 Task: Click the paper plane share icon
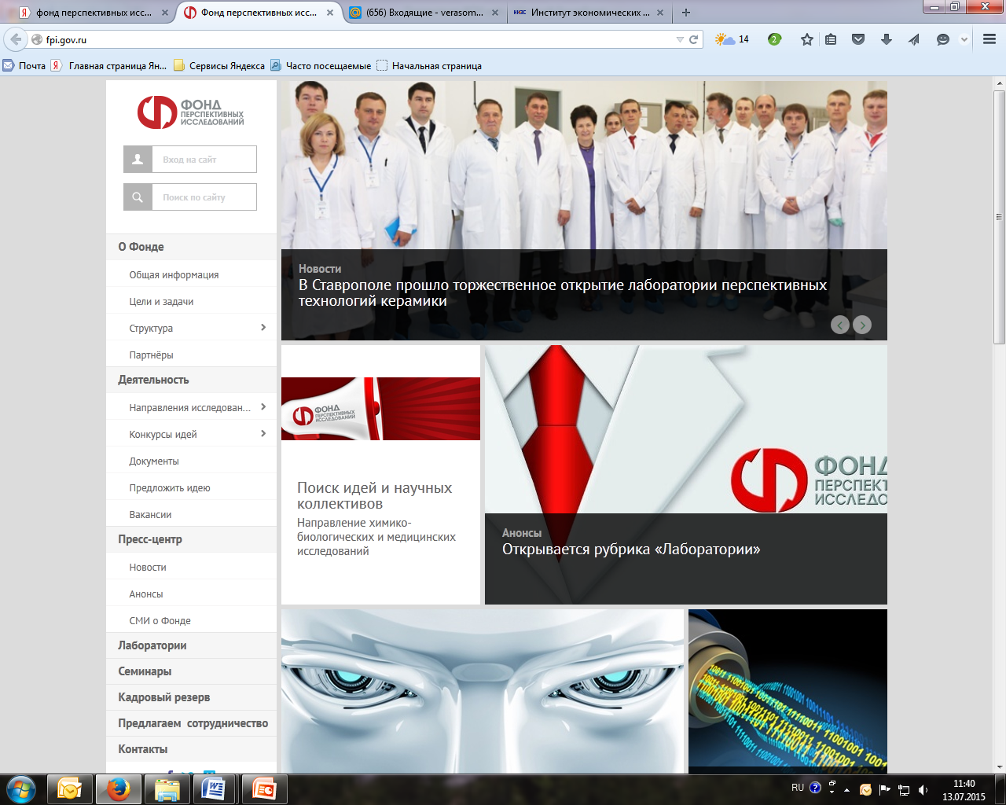click(x=914, y=39)
